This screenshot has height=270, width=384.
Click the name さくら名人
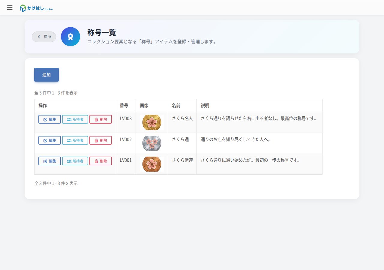[x=182, y=118]
